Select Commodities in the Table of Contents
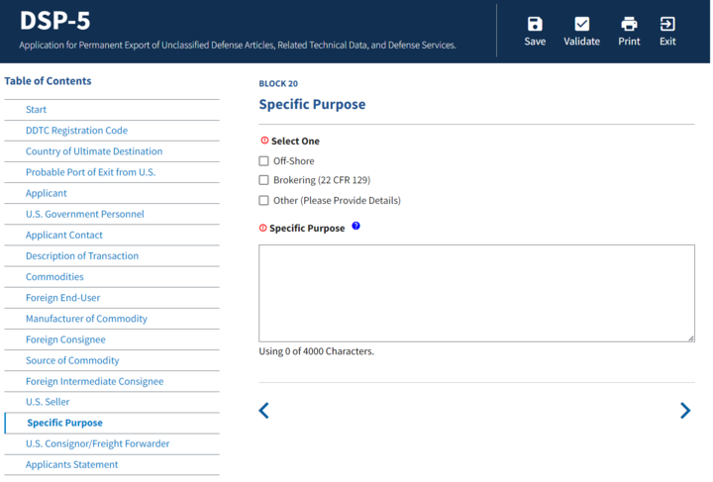This screenshot has height=482, width=713. 54,277
